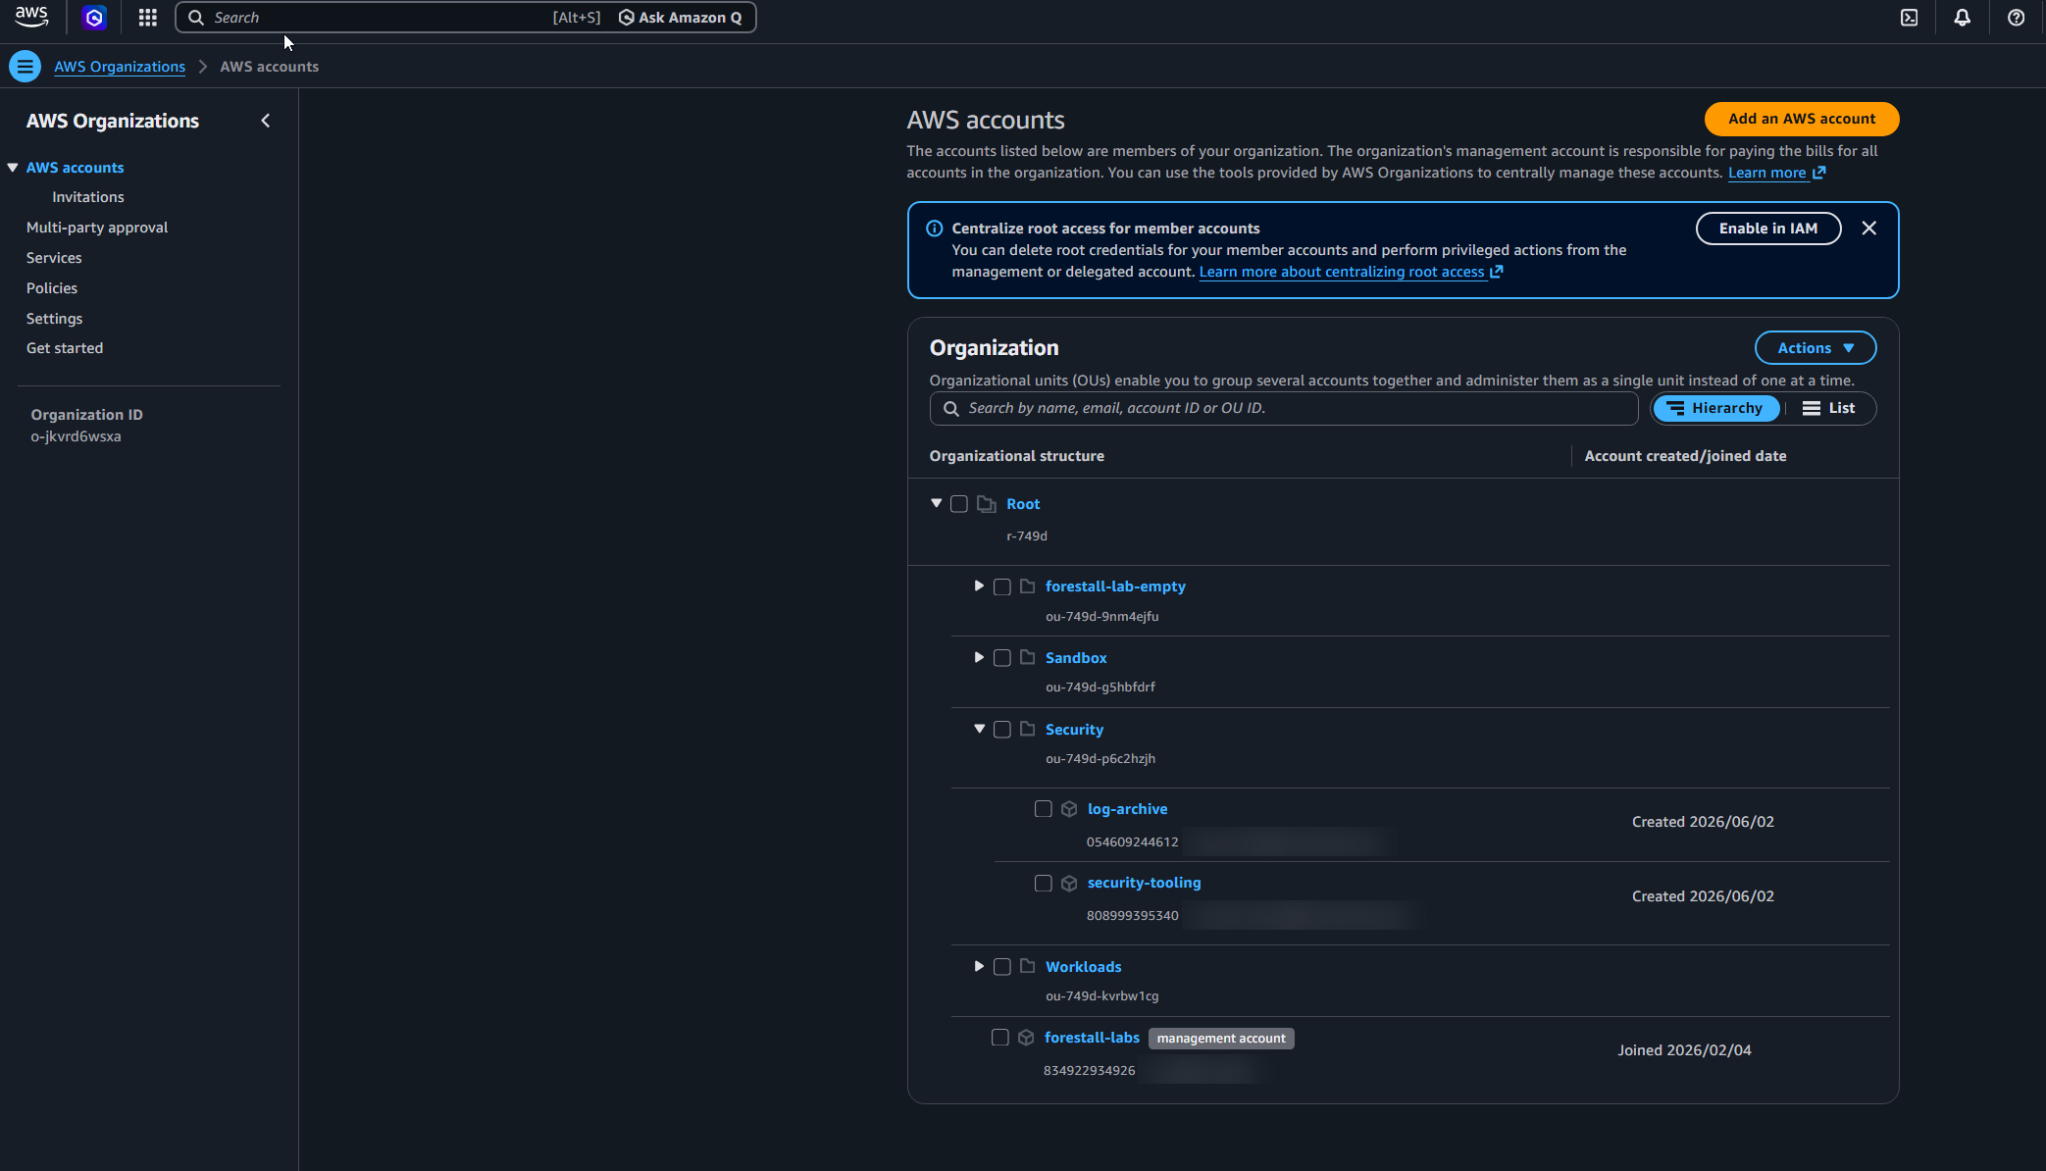Select the Sandbox OU checkbox

click(1001, 658)
